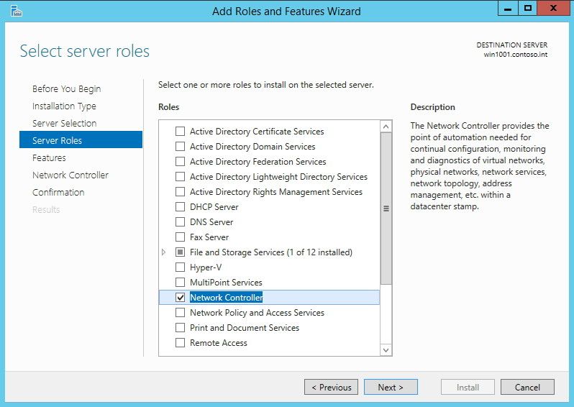Click the wizard icon in title bar
The height and width of the screenshot is (407, 574).
(x=16, y=11)
